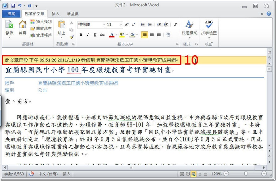This screenshot has height=181, width=276.
Task: Switch to the 插入 (Insert) tab
Action: coord(56,14)
